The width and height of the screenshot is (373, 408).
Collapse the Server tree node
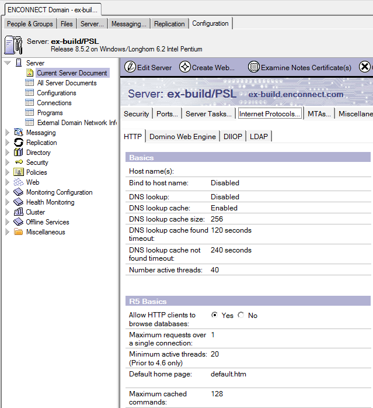(x=8, y=63)
